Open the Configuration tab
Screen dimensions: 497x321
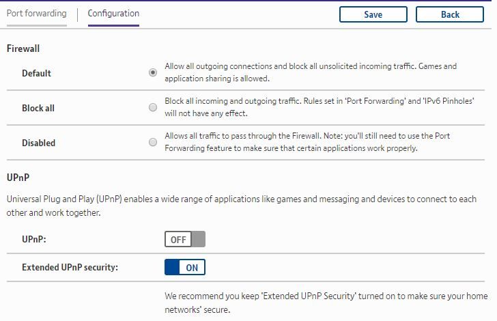point(113,14)
